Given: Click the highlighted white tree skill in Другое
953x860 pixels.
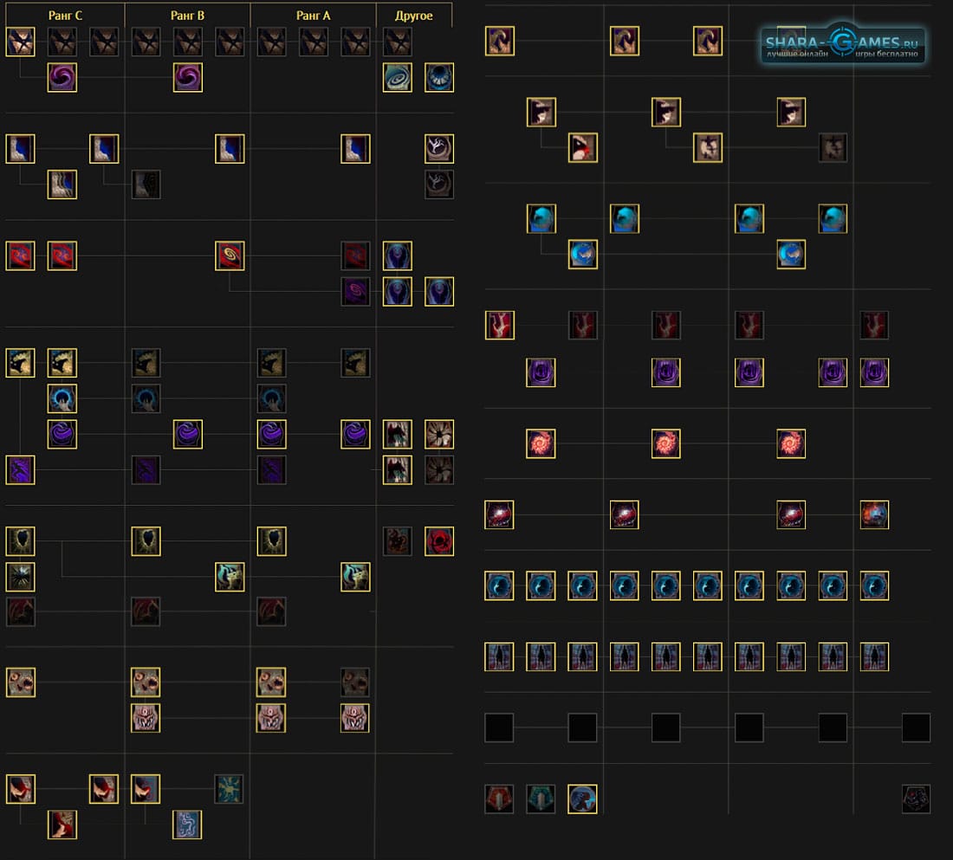Looking at the screenshot, I should [x=439, y=149].
